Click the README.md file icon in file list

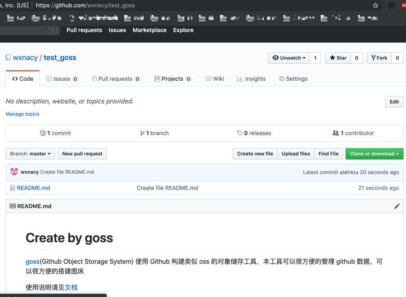pyautogui.click(x=13, y=188)
